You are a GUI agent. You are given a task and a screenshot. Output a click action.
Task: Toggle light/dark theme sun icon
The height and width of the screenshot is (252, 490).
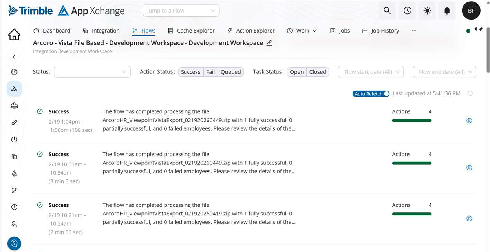point(427,11)
